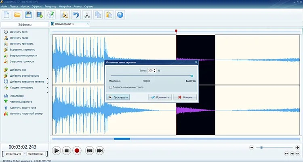Start playback with the Play button
The height and width of the screenshot is (162, 303).
coord(57,150)
